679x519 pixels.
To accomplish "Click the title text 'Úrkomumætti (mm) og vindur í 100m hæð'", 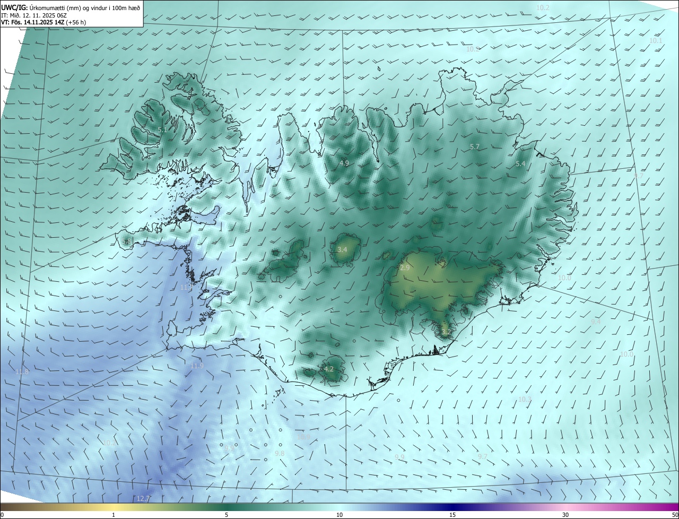I will 85,7.
